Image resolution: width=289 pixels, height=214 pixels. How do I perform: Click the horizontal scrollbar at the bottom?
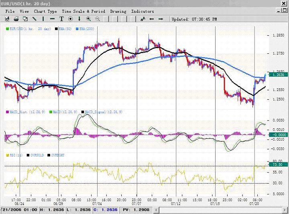coord(221,210)
